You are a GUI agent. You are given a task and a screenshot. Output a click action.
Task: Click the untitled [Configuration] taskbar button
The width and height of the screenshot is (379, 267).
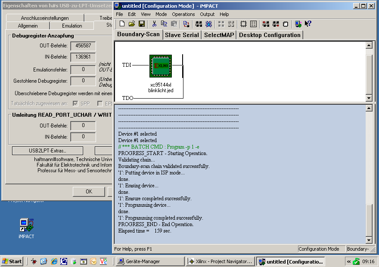point(290,261)
